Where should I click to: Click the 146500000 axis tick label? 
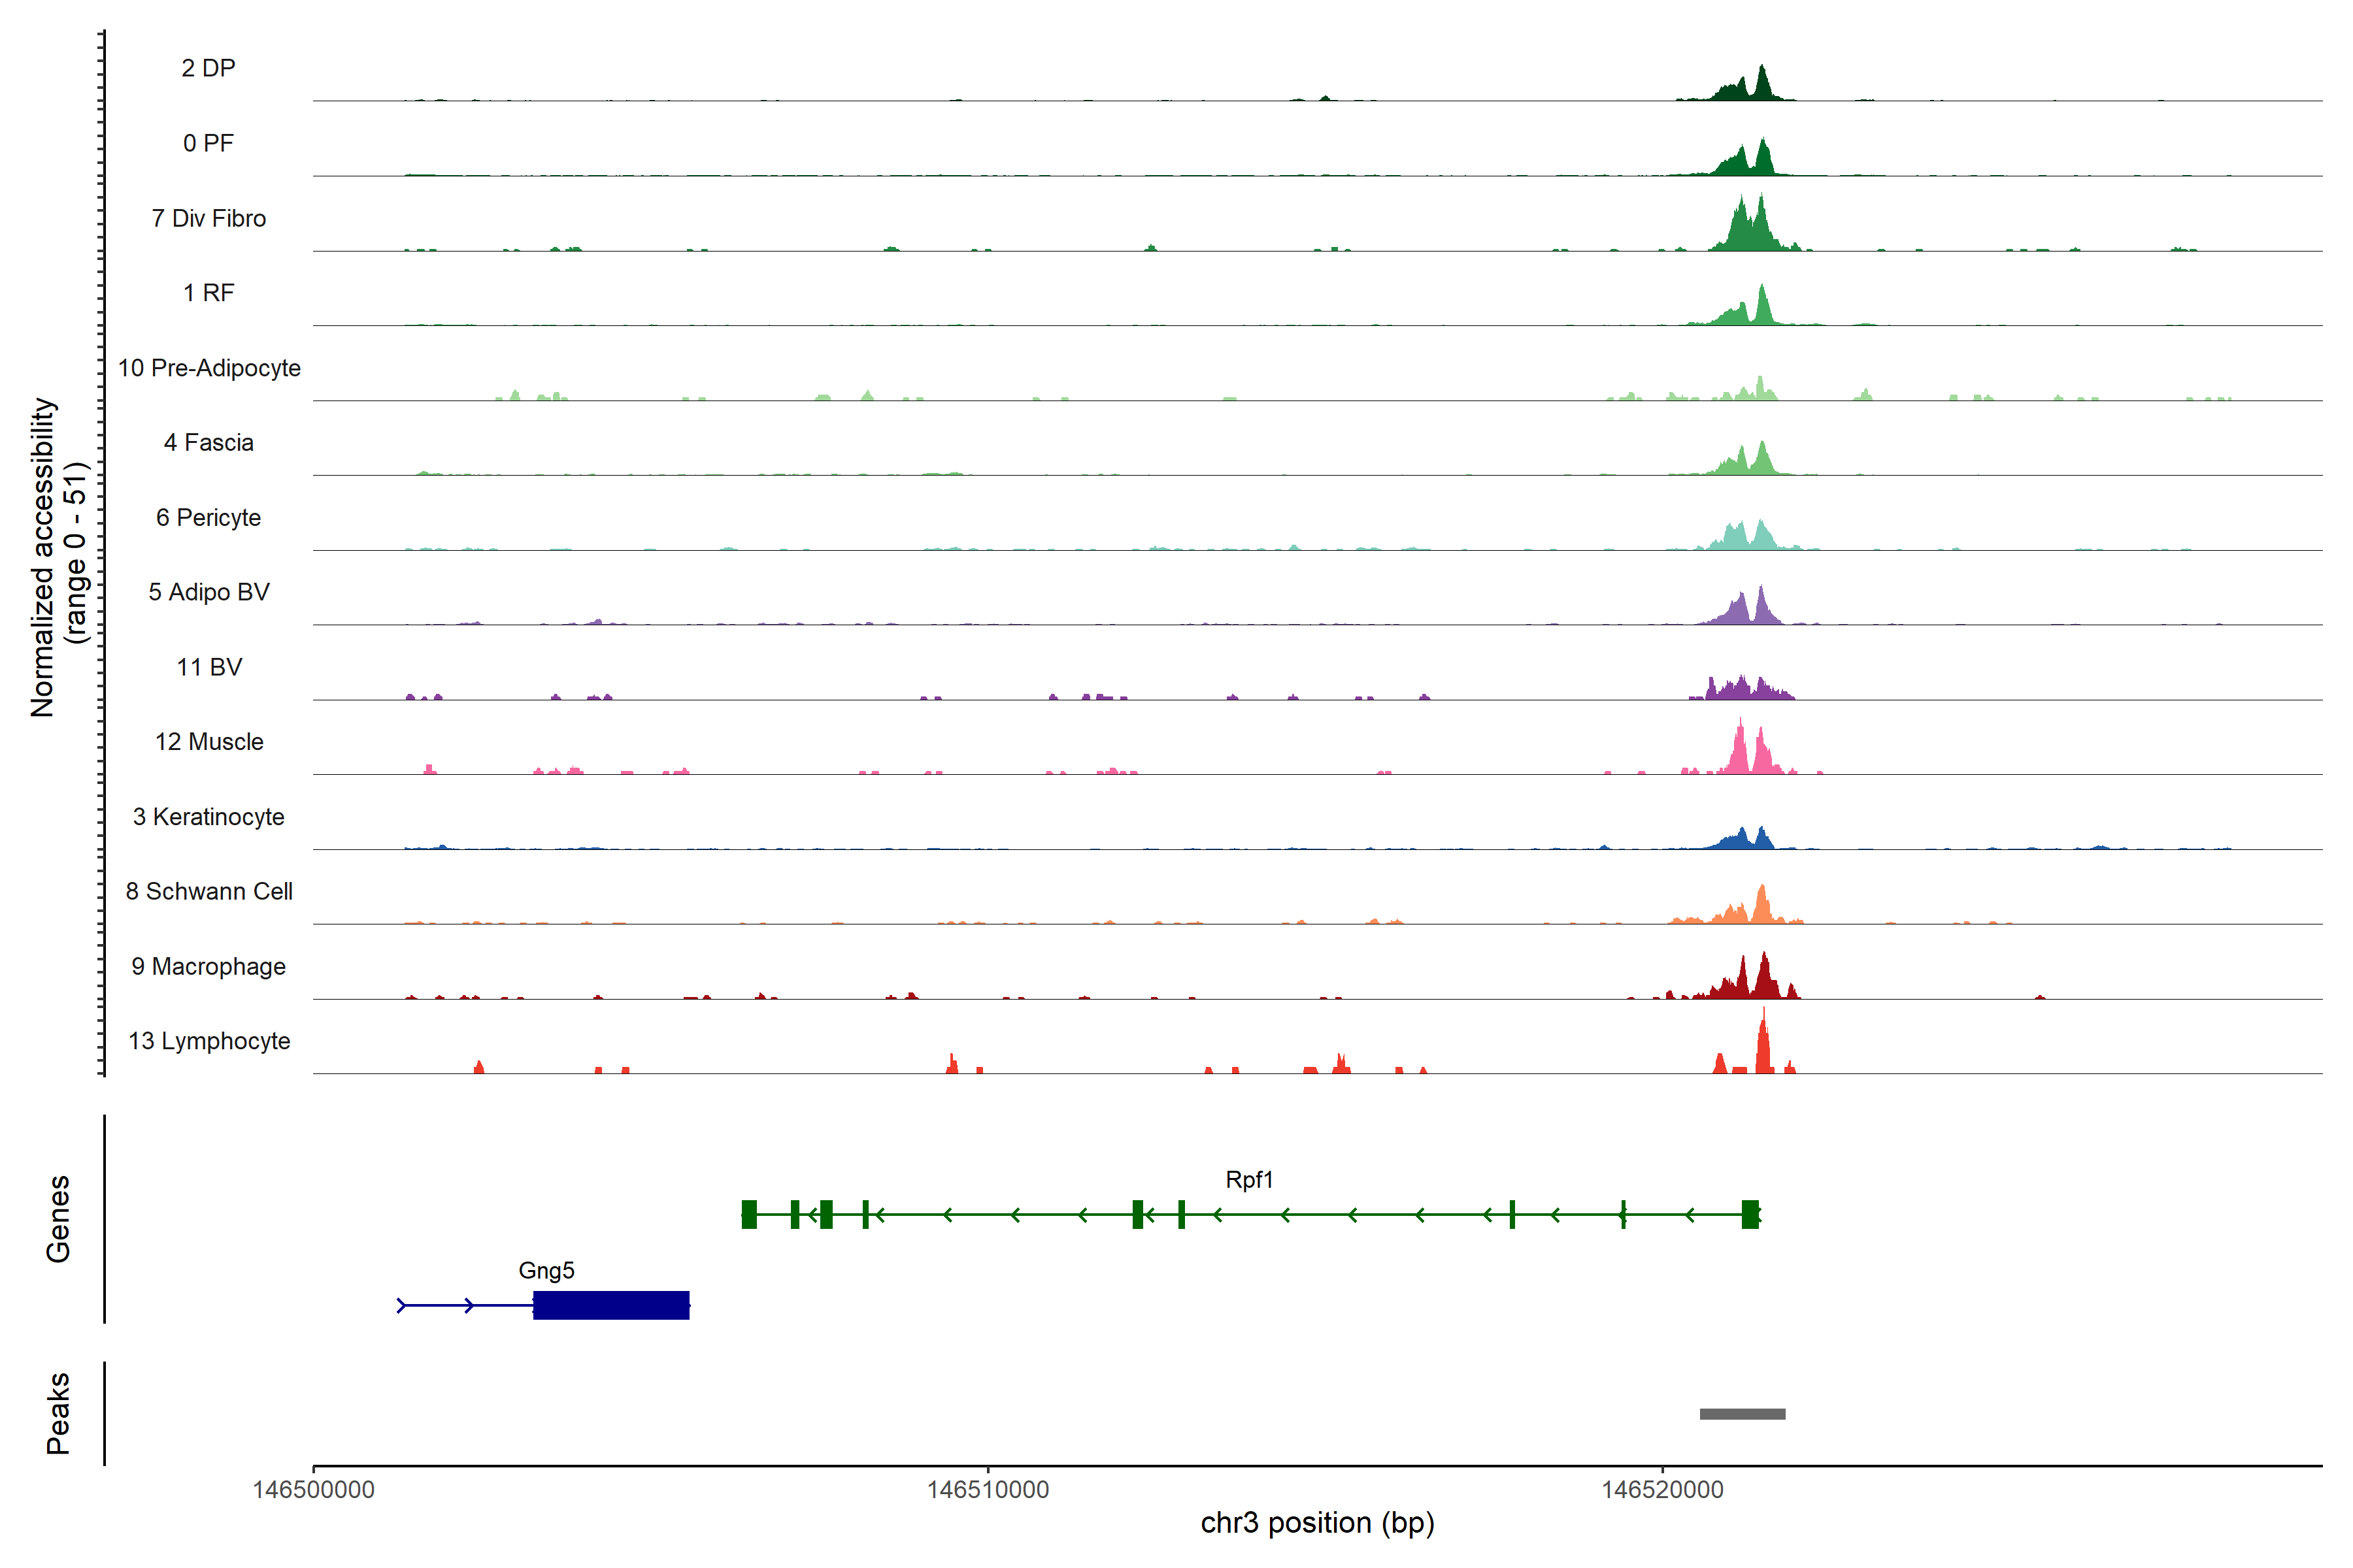[313, 1490]
